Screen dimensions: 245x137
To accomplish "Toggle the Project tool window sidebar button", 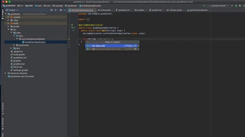I will click(x=3, y=14).
